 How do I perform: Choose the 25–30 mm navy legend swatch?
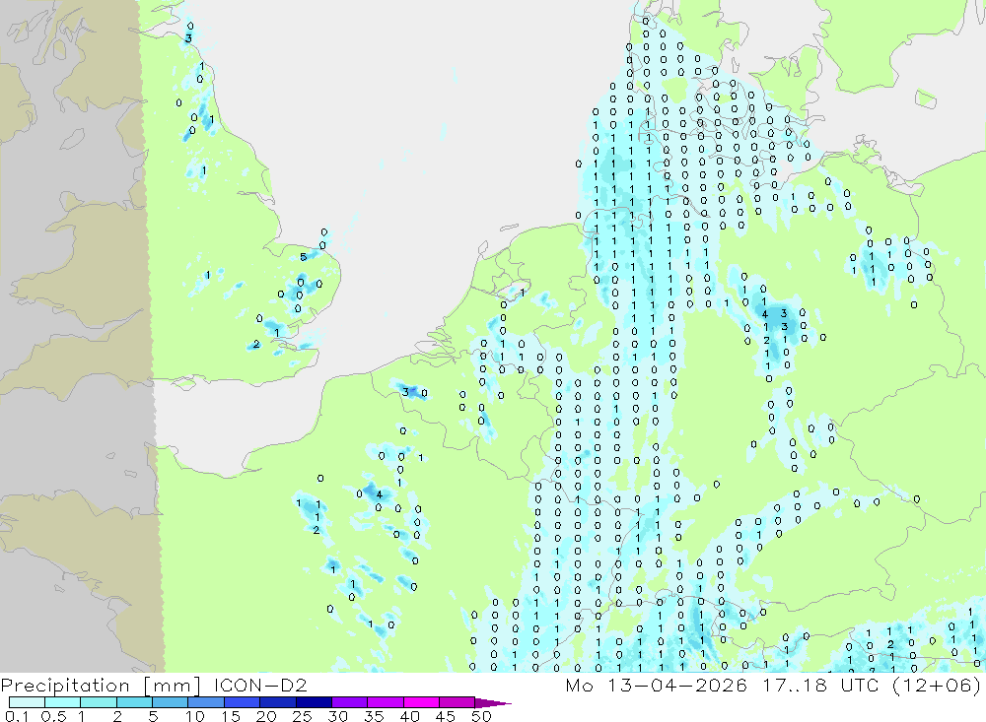tap(314, 702)
